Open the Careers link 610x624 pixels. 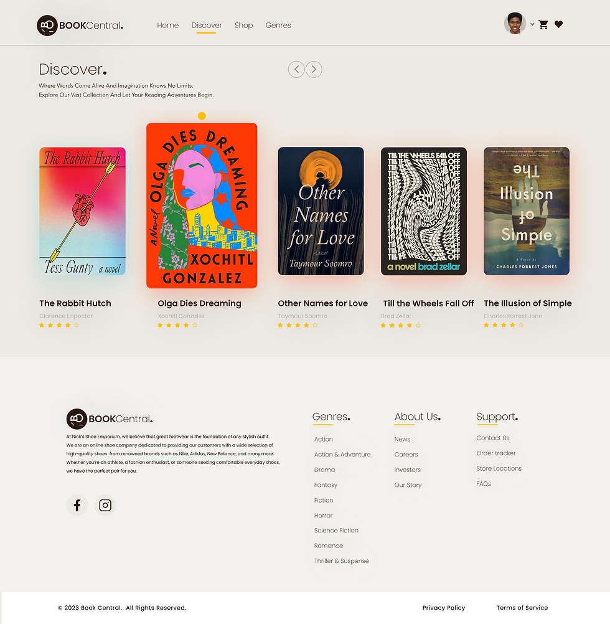pos(406,455)
